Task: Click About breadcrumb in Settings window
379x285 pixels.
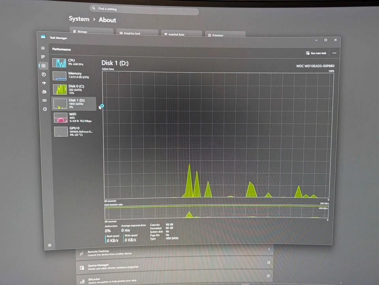Action: coord(107,20)
